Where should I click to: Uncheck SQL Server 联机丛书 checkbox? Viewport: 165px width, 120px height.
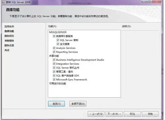(54, 68)
